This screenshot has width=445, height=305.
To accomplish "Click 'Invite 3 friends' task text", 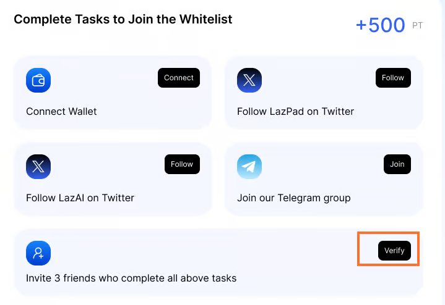I will click(x=131, y=278).
